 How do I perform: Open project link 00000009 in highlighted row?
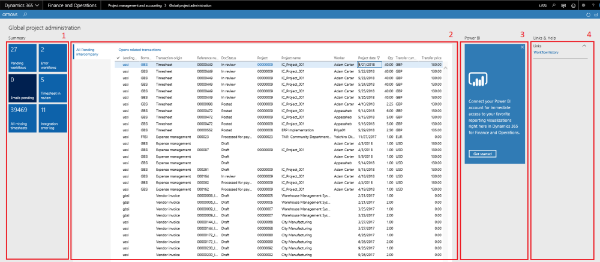pos(265,65)
